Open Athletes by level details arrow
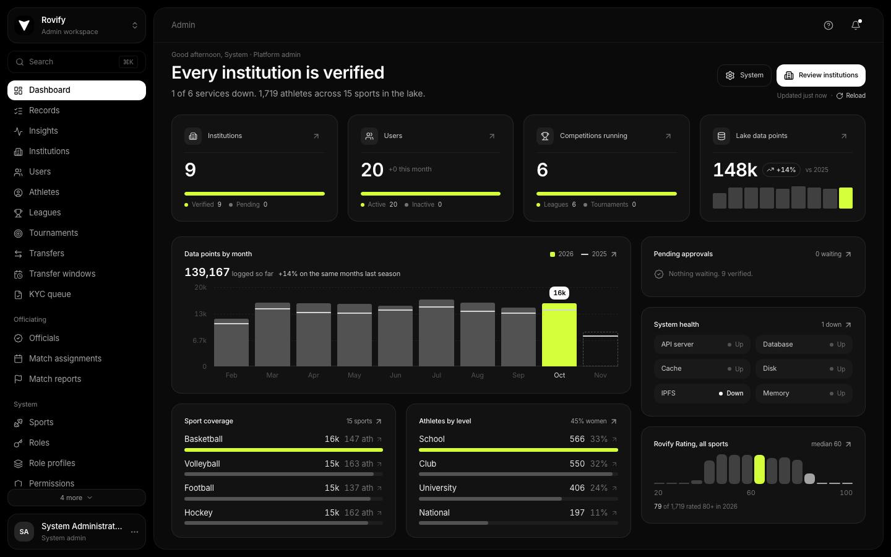Viewport: 891px width, 557px height. pos(614,421)
